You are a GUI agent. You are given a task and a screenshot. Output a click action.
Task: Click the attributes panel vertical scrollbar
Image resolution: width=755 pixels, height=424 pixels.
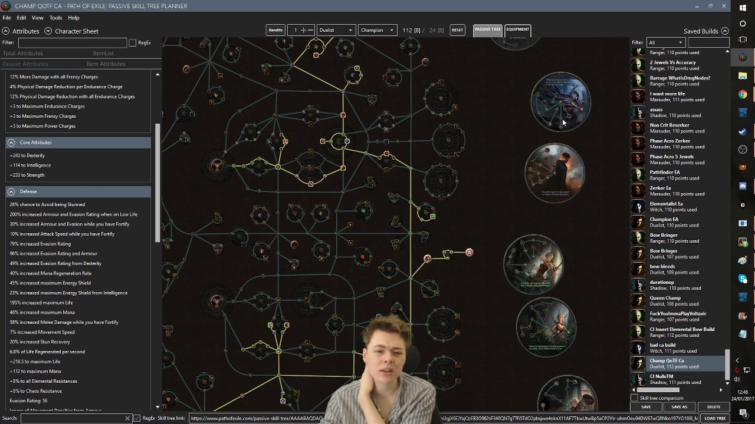157,183
